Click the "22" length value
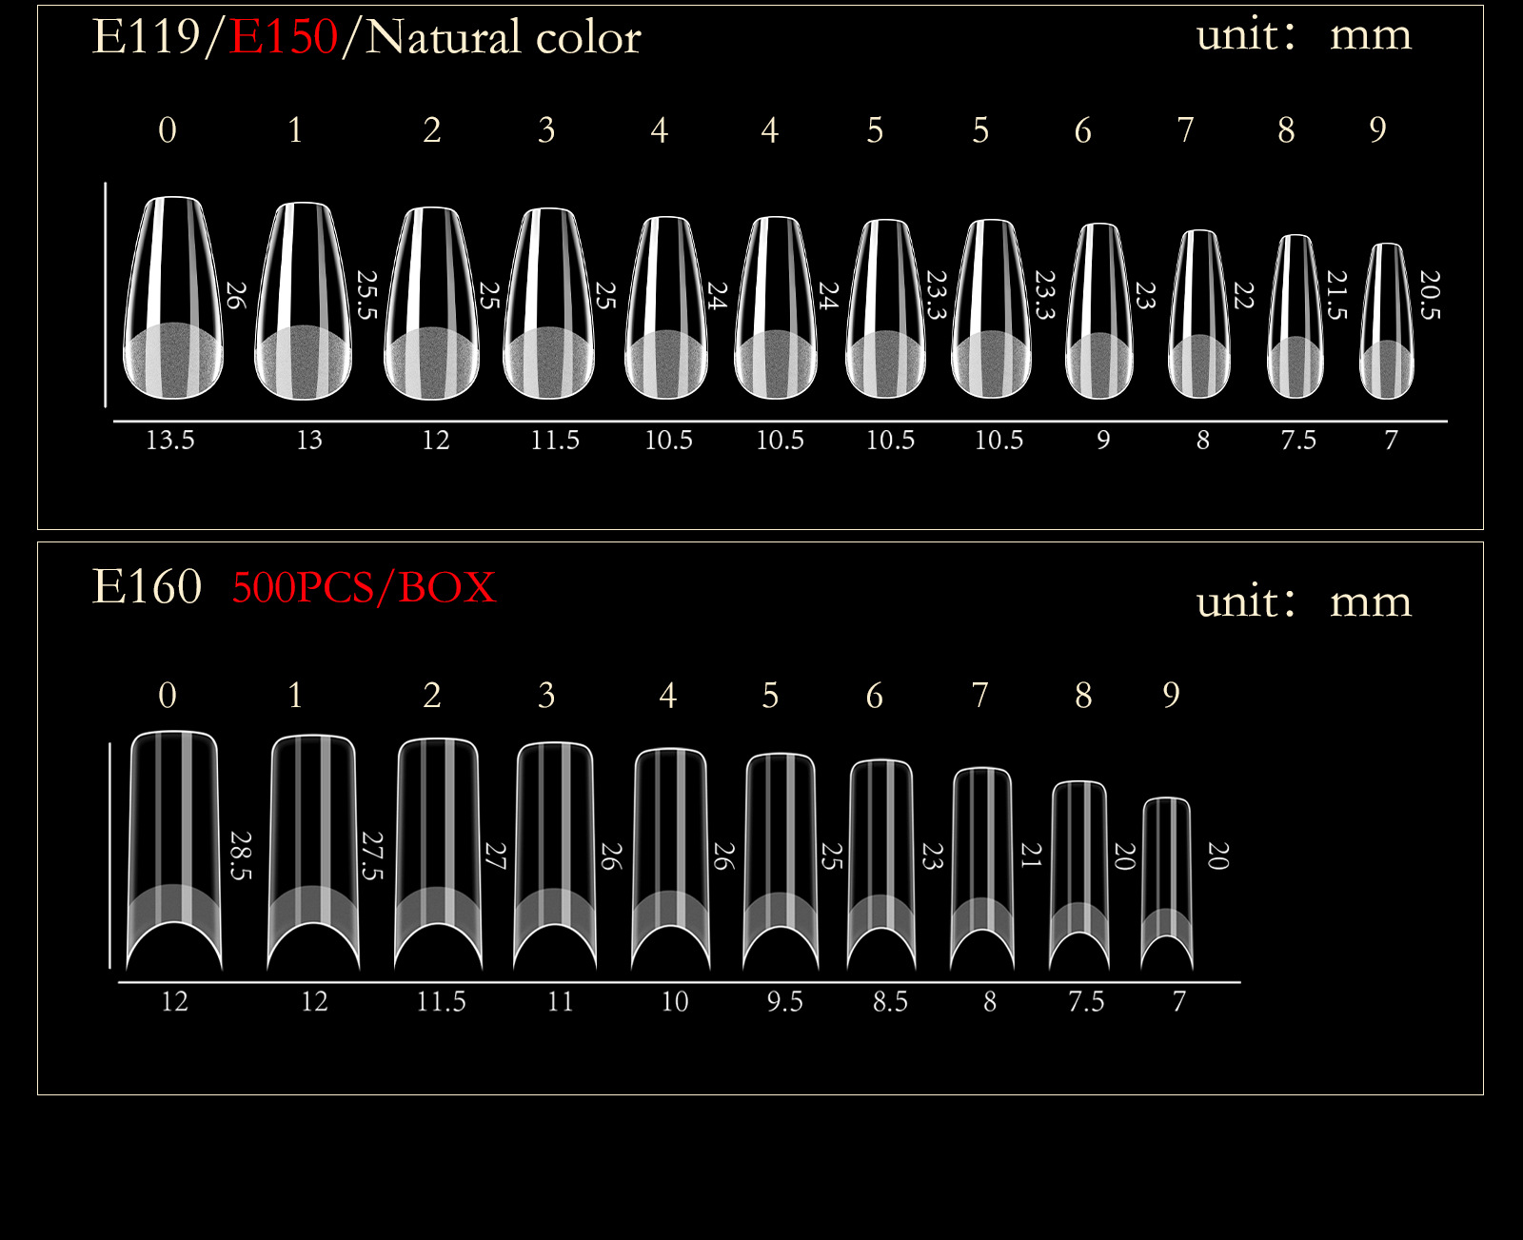Image resolution: width=1523 pixels, height=1240 pixels. click(x=1243, y=296)
